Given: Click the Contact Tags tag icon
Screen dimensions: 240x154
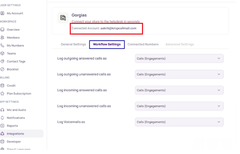Looking at the screenshot, I should (2, 61).
